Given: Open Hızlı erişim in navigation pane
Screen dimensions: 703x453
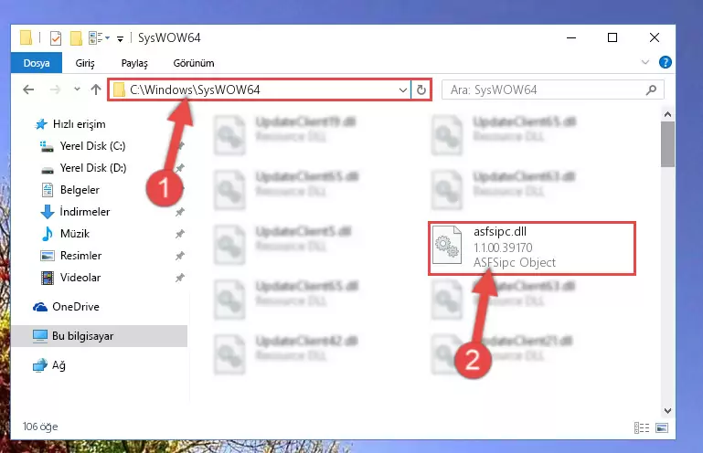Looking at the screenshot, I should [x=70, y=124].
